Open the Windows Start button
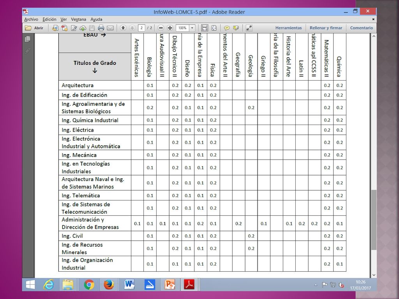Viewport: 399px width, 299px height. coord(30,284)
